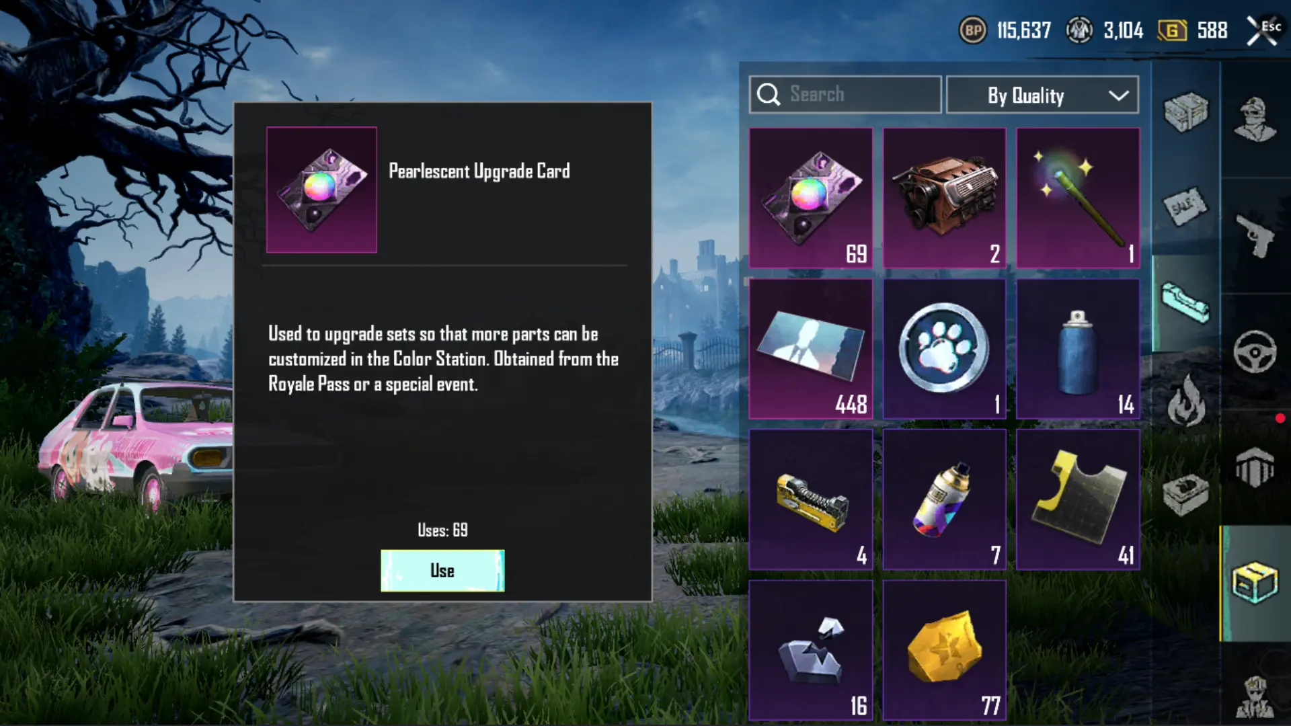1291x726 pixels.
Task: Select the colorful paint spray item
Action: (x=945, y=499)
